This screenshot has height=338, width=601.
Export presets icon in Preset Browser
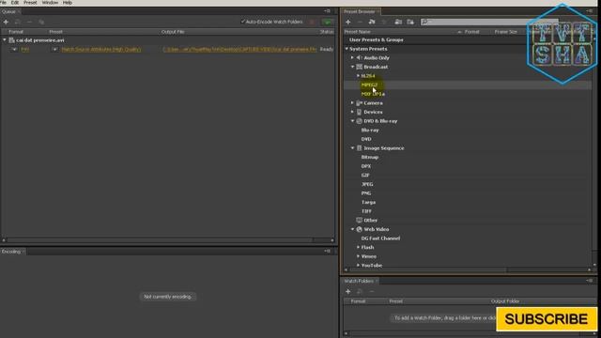pos(410,22)
